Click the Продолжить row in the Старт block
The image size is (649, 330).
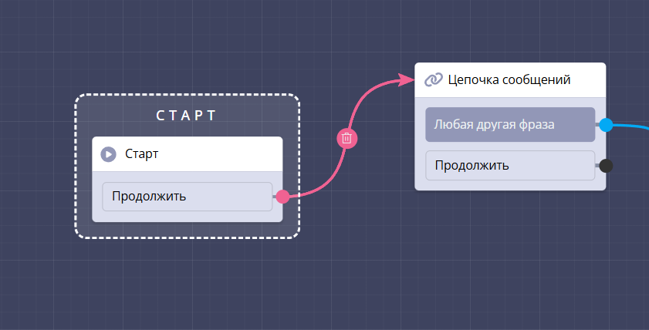(x=187, y=197)
